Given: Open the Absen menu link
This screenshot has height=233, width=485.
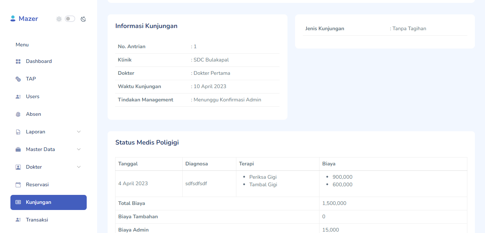Looking at the screenshot, I should (x=33, y=114).
